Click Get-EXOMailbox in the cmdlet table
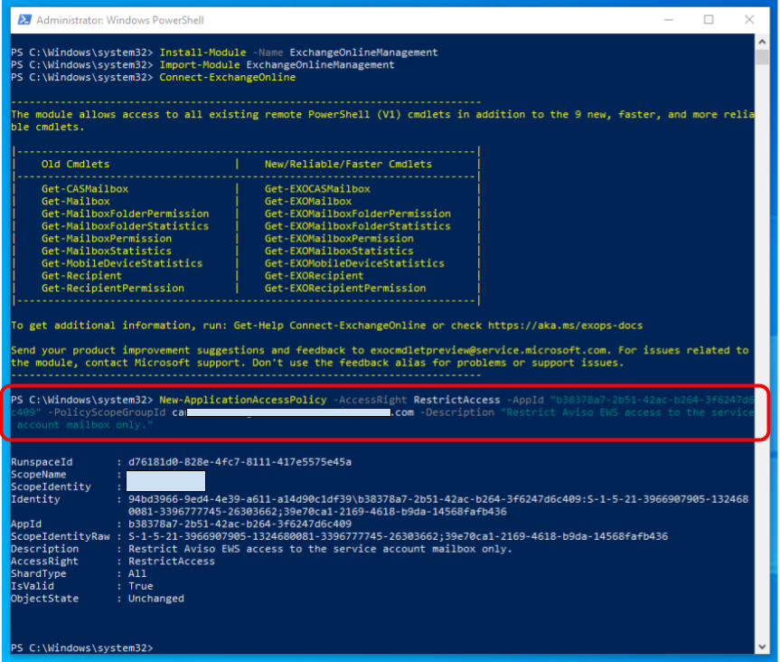Image resolution: width=780 pixels, height=662 pixels. coord(308,202)
